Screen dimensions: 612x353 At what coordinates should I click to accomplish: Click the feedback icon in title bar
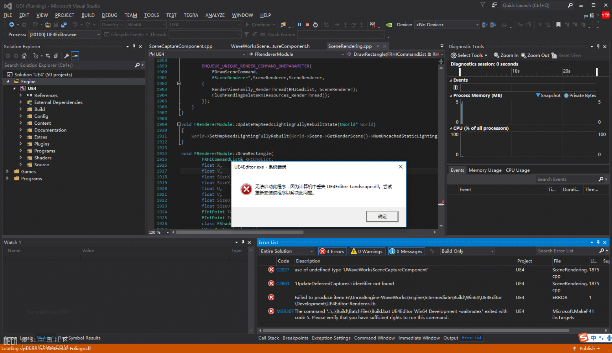[494, 5]
